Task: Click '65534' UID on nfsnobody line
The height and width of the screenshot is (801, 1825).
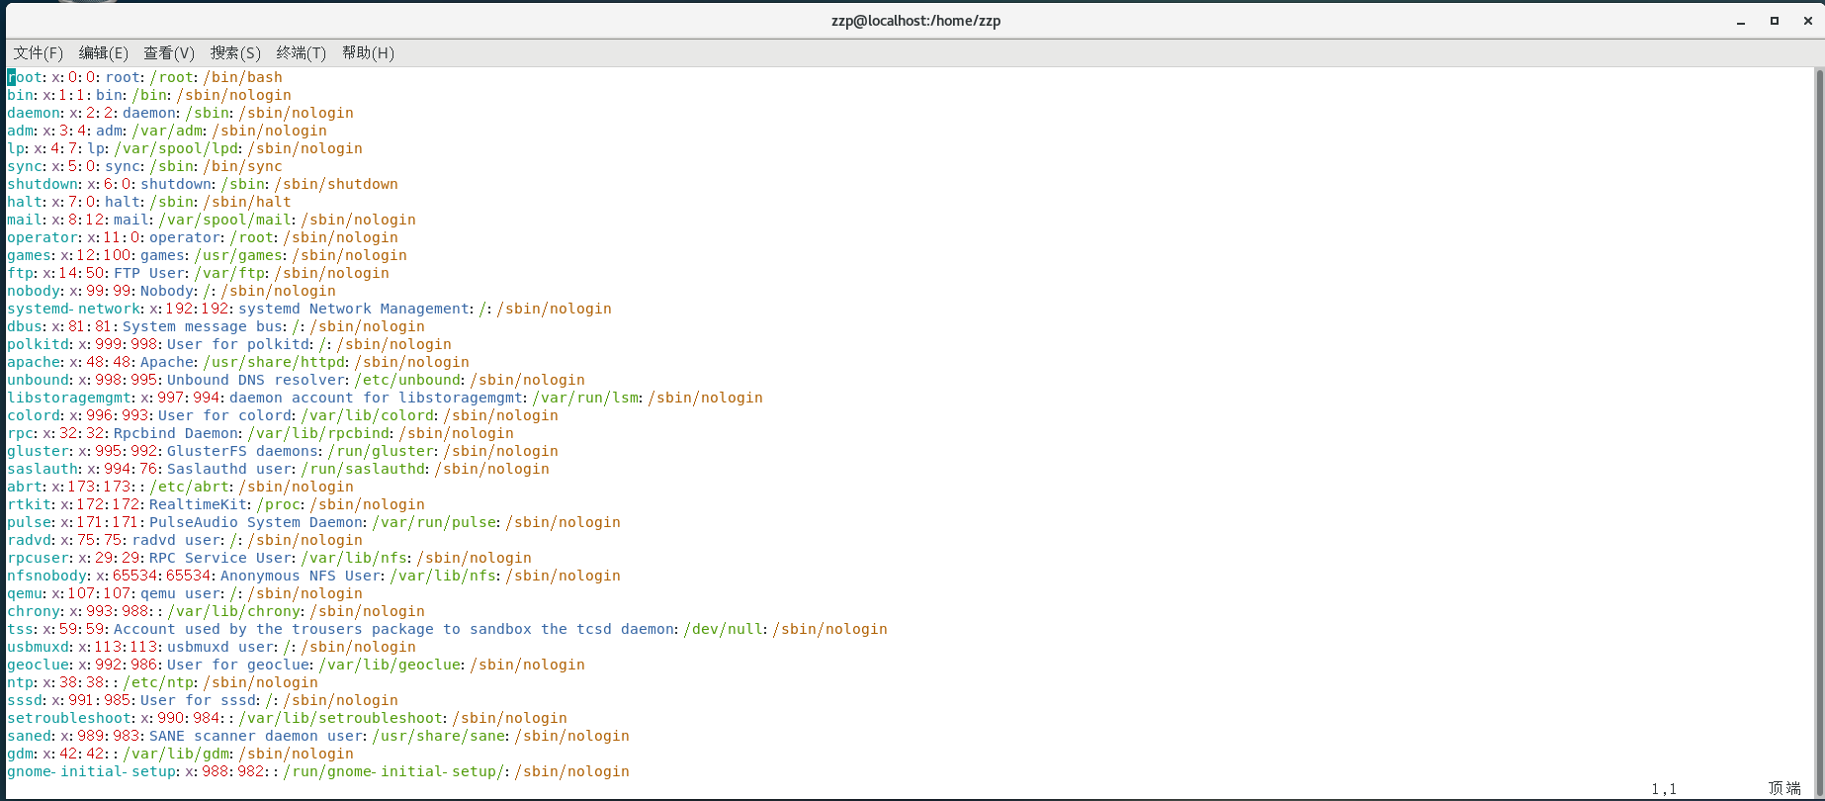Action: (x=135, y=576)
